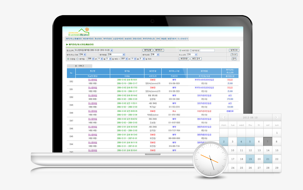The width and height of the screenshot is (303, 190).
Task: Go to next month in calendar
Action: [276, 117]
